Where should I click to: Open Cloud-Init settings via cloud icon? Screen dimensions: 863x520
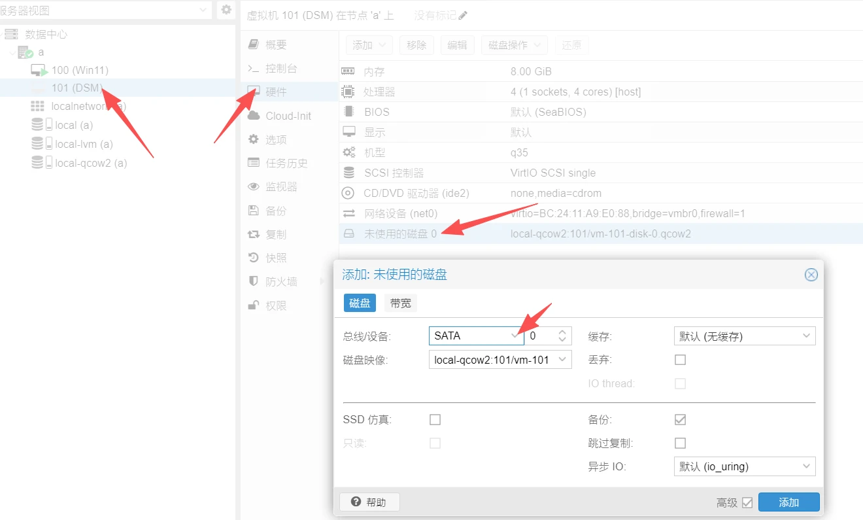point(254,116)
